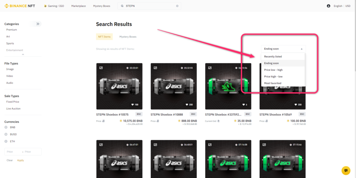The height and width of the screenshot is (178, 356).
Task: Choose Ending soon in dropdown list
Action: point(283,63)
